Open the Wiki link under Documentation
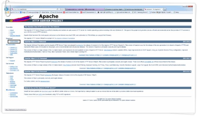The image size is (197, 116). [x=11, y=55]
